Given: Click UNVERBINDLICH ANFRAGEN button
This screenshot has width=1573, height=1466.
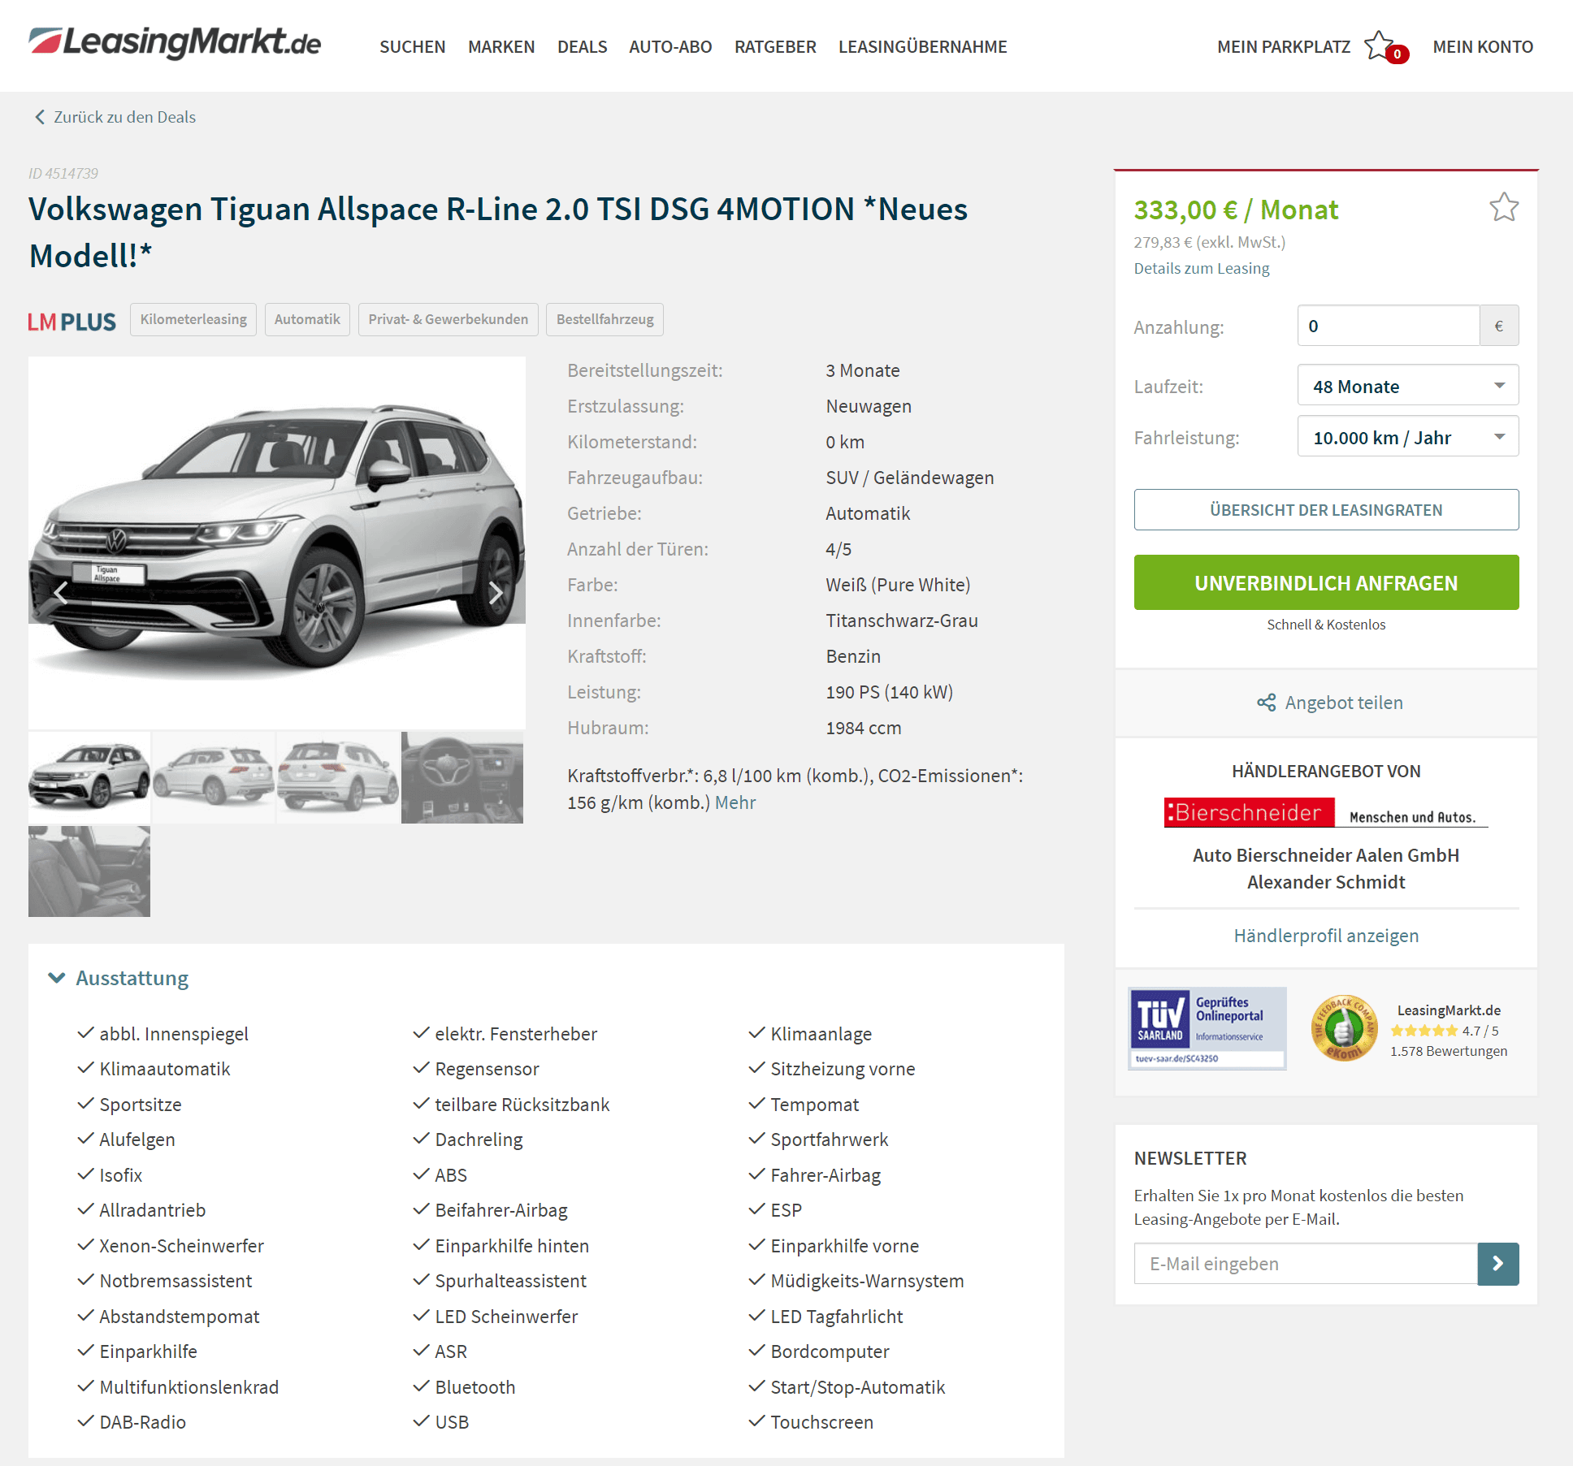Looking at the screenshot, I should tap(1326, 582).
